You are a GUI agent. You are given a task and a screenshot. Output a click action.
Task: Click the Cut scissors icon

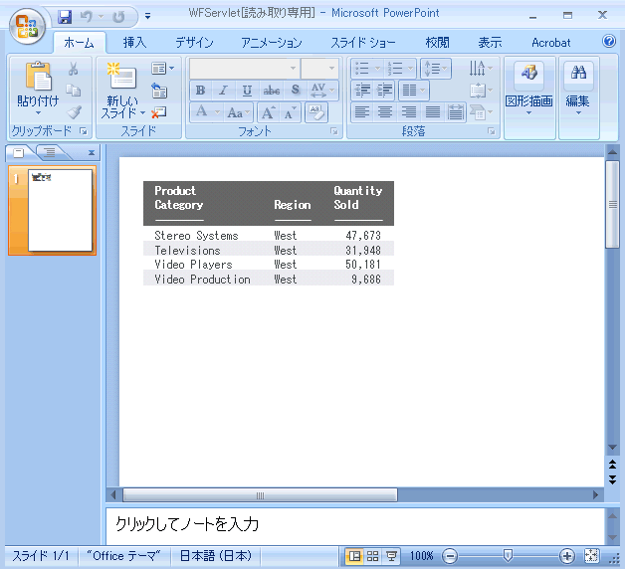74,69
